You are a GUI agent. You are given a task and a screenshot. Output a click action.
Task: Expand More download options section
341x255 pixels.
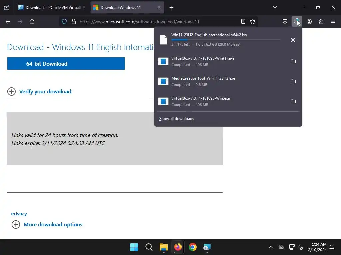click(47, 225)
